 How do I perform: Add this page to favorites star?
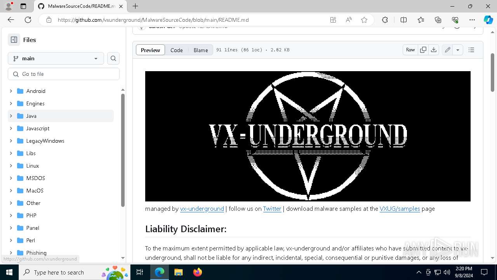(364, 20)
